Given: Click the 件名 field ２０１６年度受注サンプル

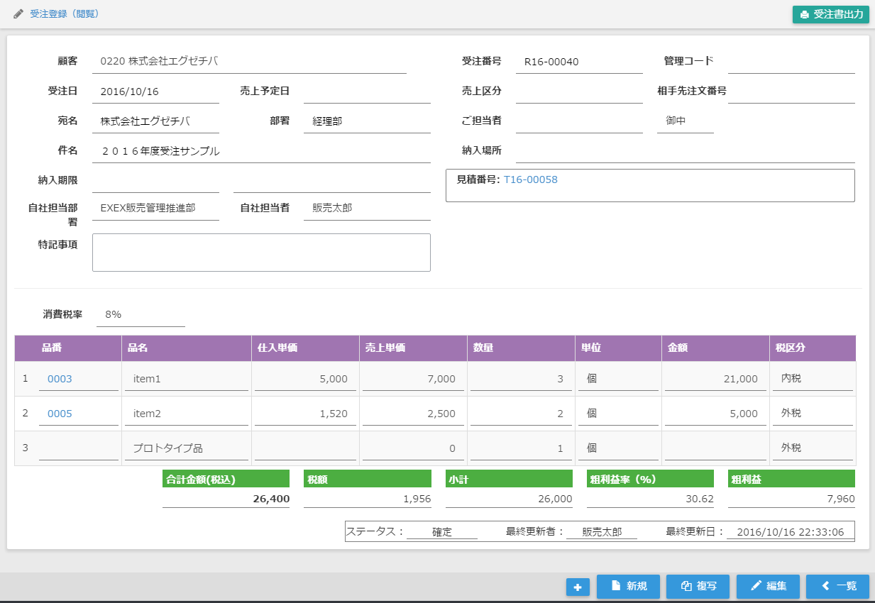Looking at the screenshot, I should (261, 151).
